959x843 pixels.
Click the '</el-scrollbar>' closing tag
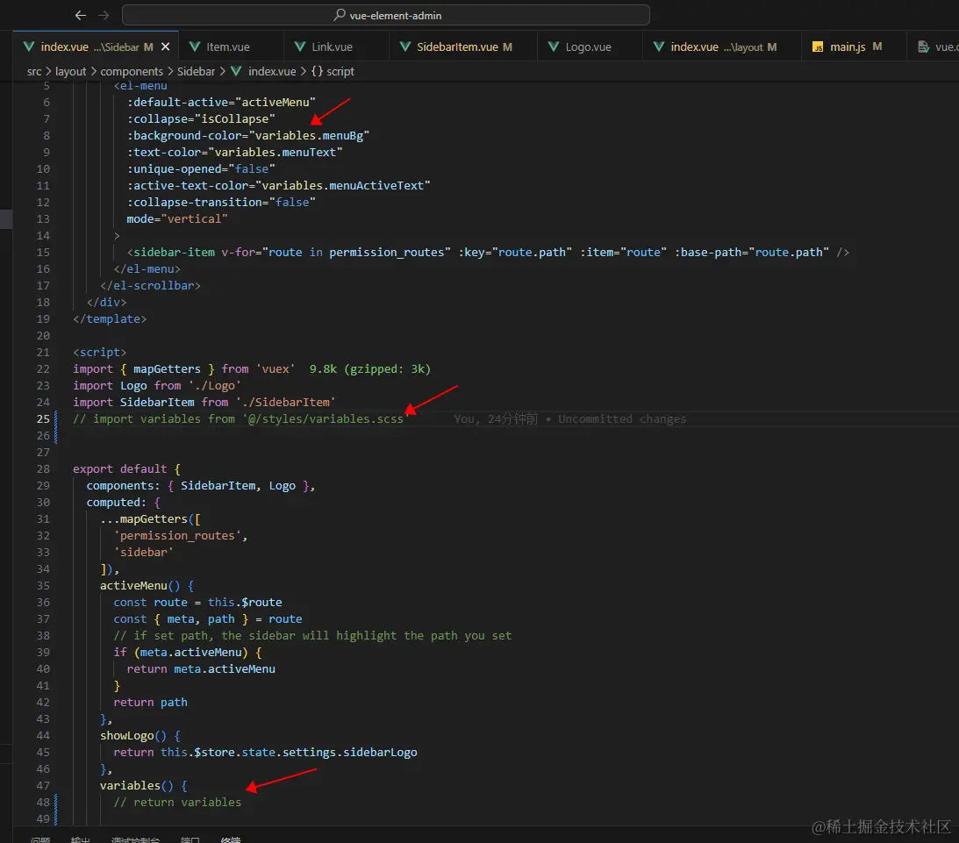coord(150,285)
